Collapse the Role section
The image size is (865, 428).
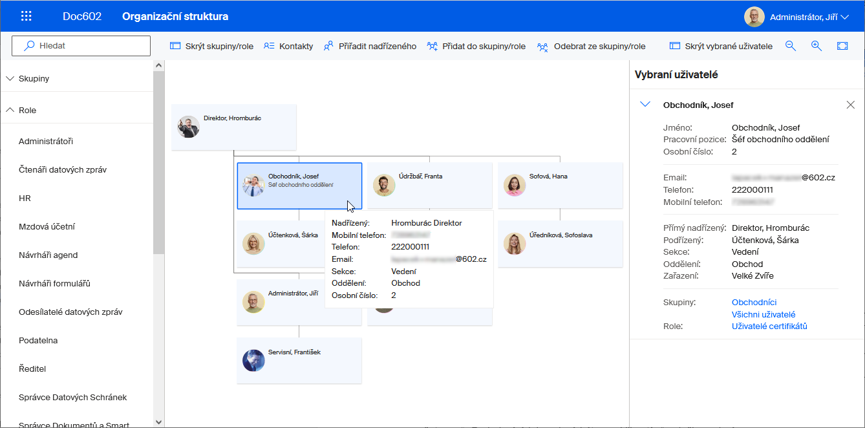point(76,110)
